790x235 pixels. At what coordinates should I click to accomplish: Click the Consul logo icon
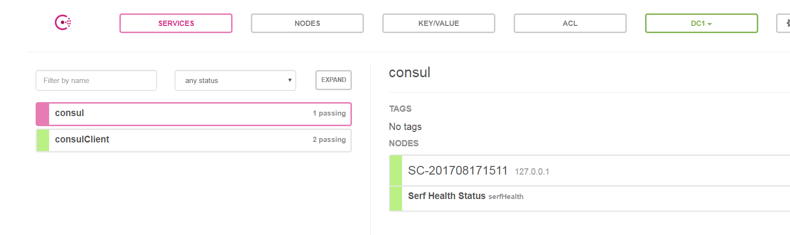tap(63, 23)
